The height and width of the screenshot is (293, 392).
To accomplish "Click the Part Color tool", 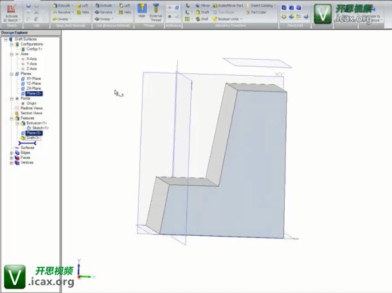I will click(256, 12).
